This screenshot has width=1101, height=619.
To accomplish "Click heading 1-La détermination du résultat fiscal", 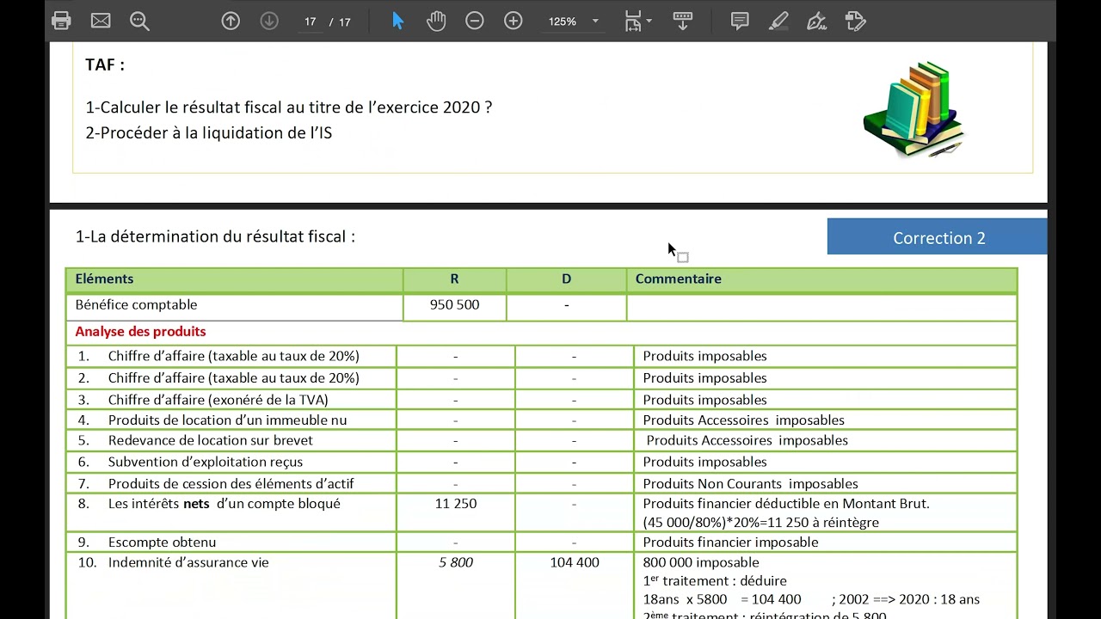I will tap(215, 236).
